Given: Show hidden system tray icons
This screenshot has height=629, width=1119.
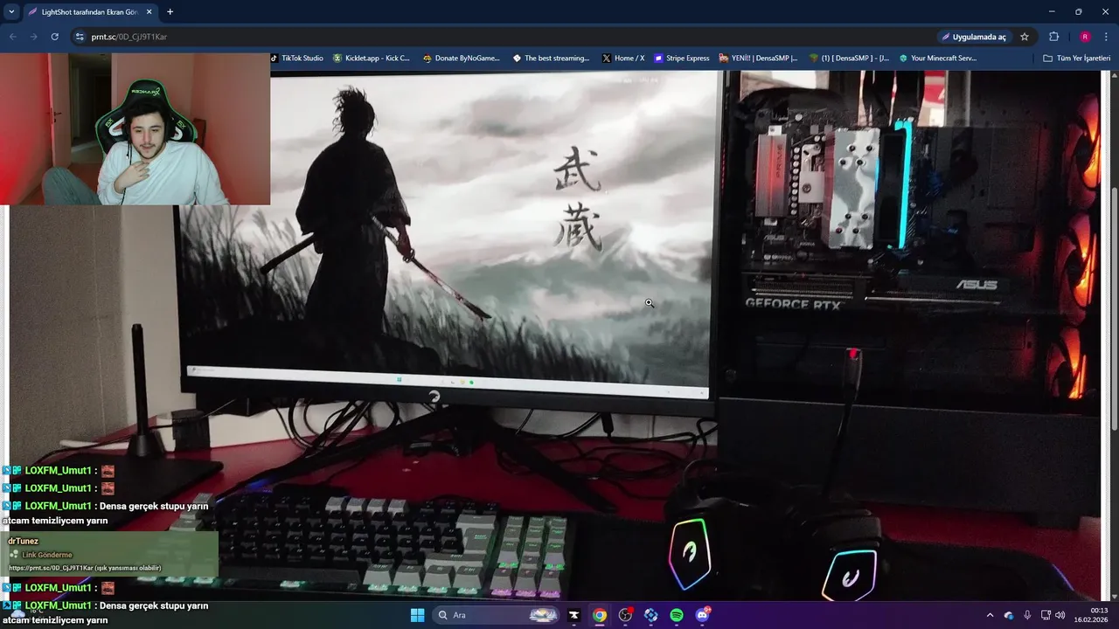Looking at the screenshot, I should [x=990, y=615].
